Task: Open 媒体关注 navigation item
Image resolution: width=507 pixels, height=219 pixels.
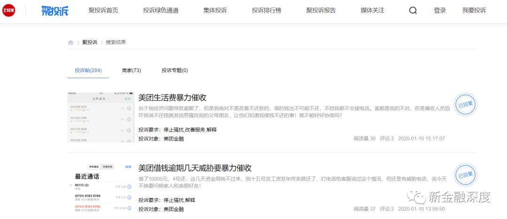Action: click(372, 10)
